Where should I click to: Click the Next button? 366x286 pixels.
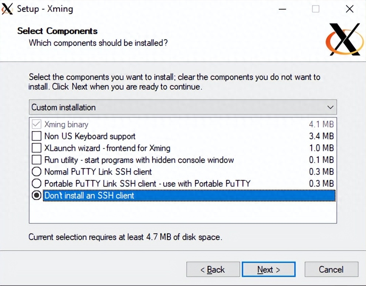pos(269,269)
